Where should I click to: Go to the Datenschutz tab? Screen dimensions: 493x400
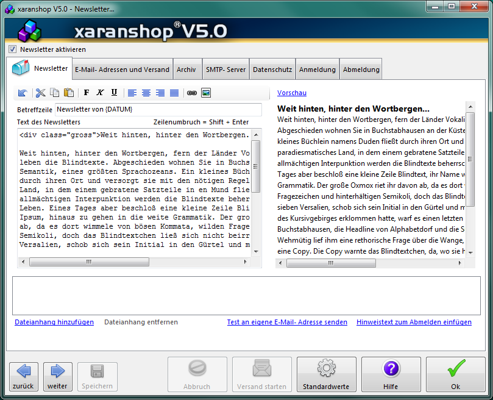click(272, 70)
